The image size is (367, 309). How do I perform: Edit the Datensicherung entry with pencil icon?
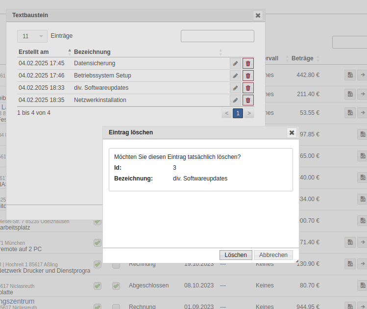coord(236,63)
